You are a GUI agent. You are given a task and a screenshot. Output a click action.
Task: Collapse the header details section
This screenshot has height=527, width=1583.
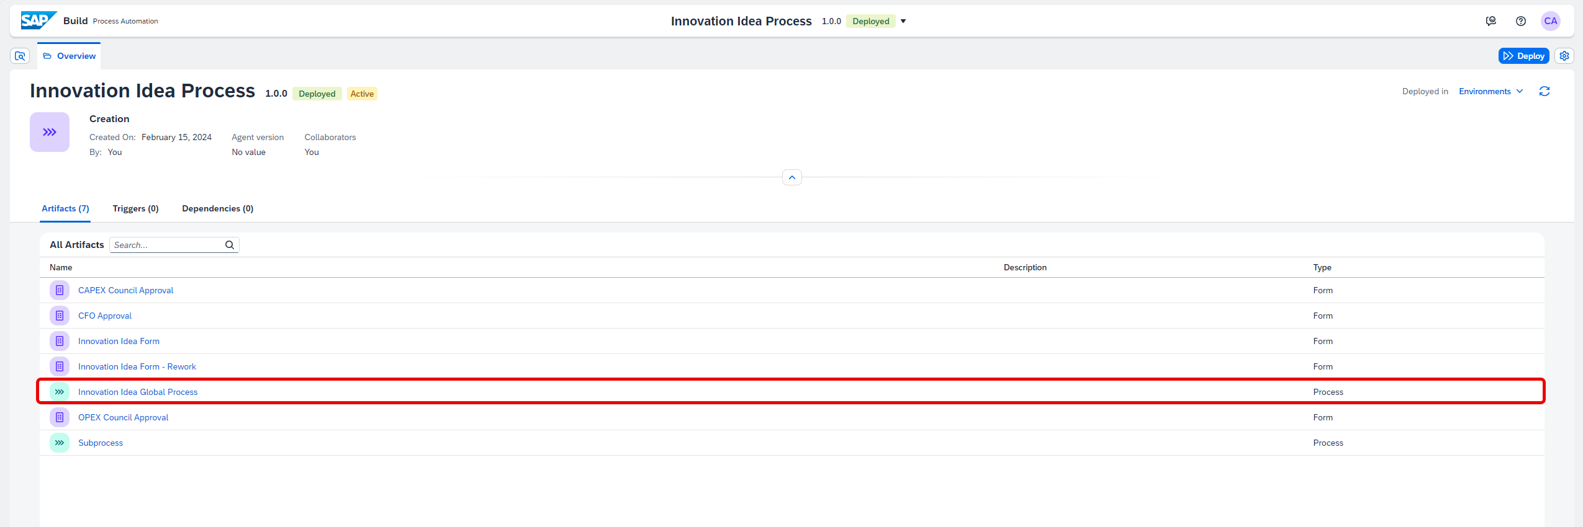pyautogui.click(x=792, y=177)
